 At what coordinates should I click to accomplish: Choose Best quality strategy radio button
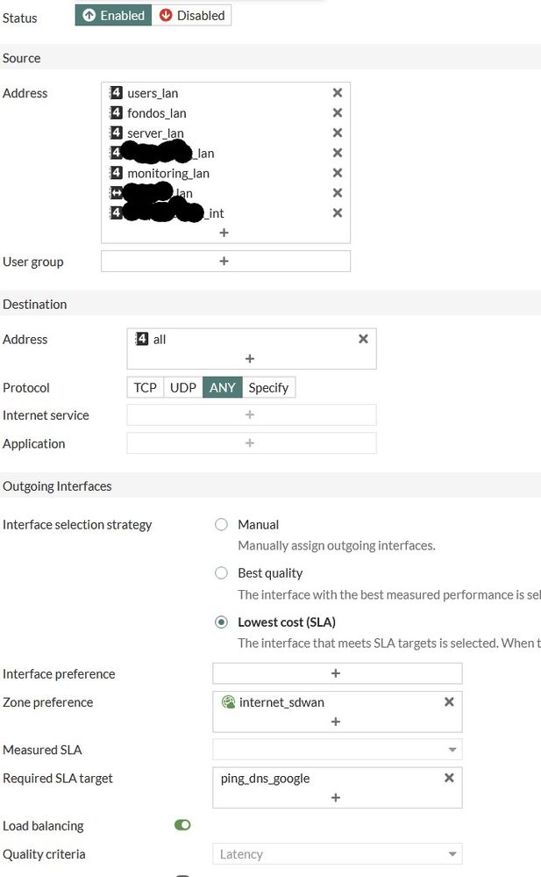pyautogui.click(x=222, y=573)
